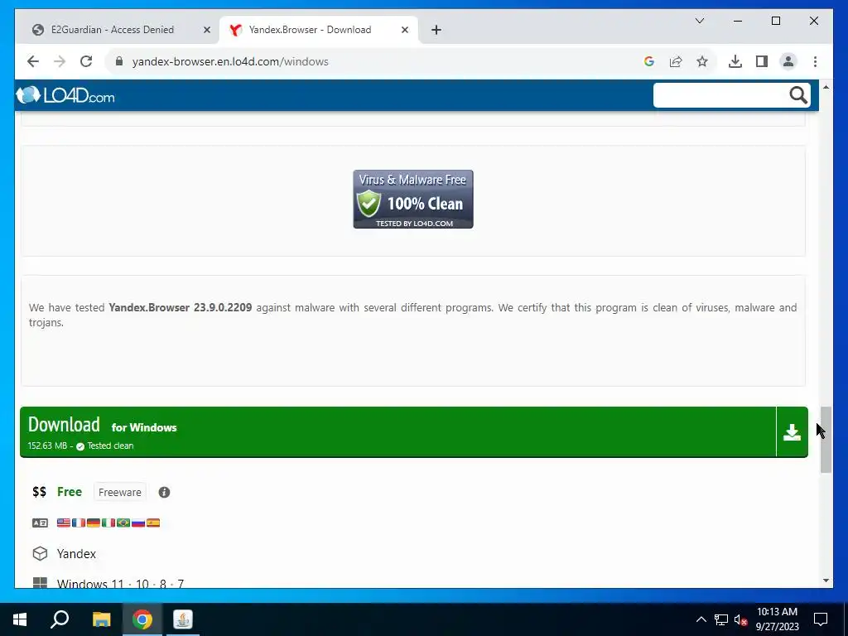Open the Windows Start menu
Screen dimensions: 848x636
point(20,619)
